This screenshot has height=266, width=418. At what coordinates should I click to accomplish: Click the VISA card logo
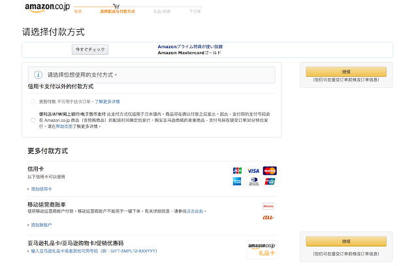(x=253, y=171)
